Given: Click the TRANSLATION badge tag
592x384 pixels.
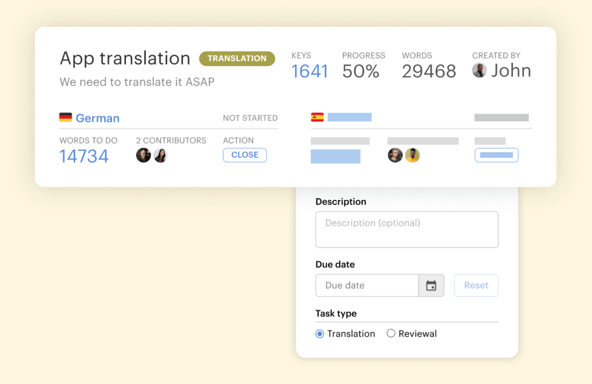Looking at the screenshot, I should point(237,59).
